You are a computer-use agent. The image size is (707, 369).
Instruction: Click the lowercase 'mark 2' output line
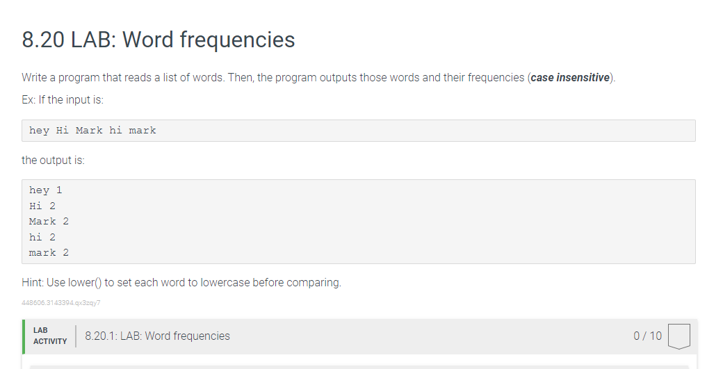pos(49,253)
